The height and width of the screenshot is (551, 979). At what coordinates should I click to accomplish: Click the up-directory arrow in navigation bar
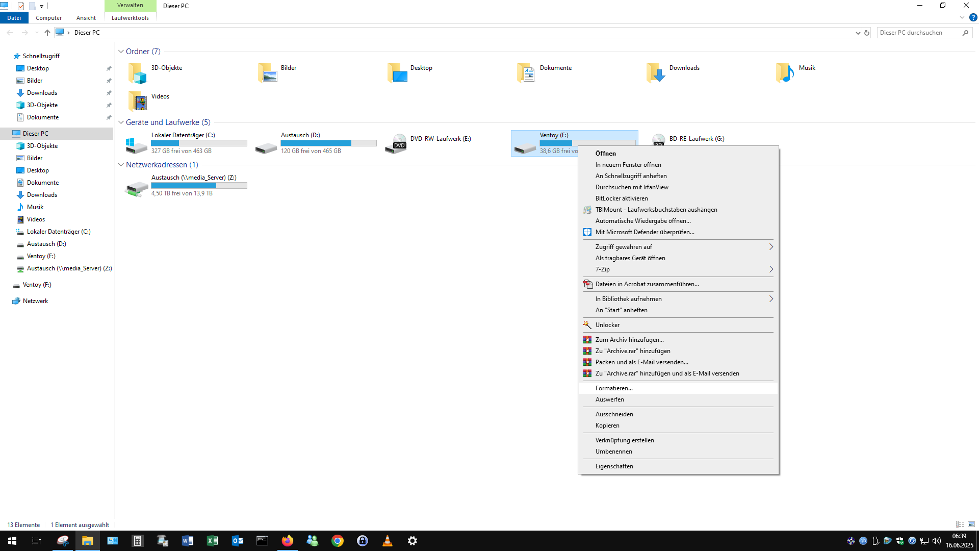[47, 33]
